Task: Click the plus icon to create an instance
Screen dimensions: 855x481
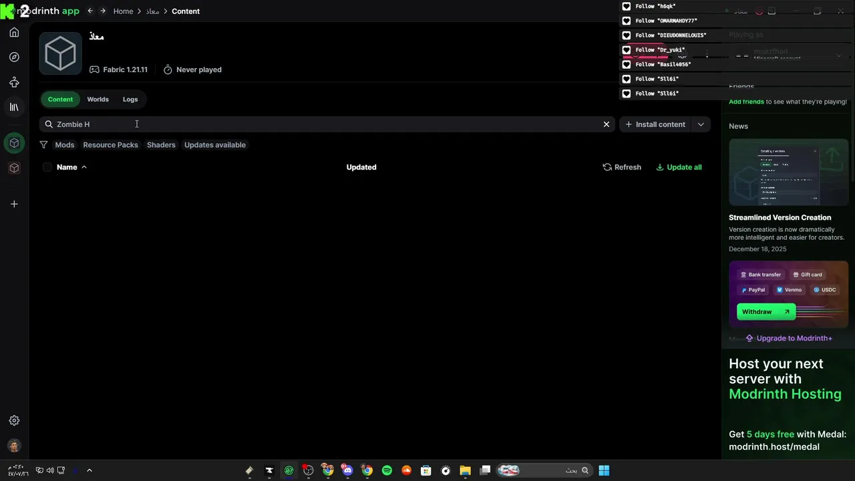Action: pyautogui.click(x=14, y=204)
